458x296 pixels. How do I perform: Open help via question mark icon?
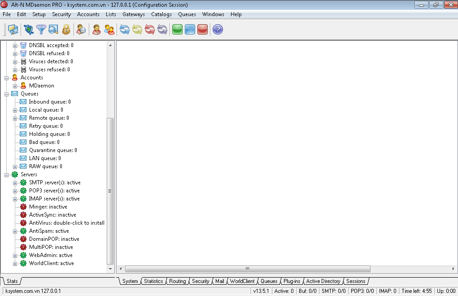(x=218, y=30)
